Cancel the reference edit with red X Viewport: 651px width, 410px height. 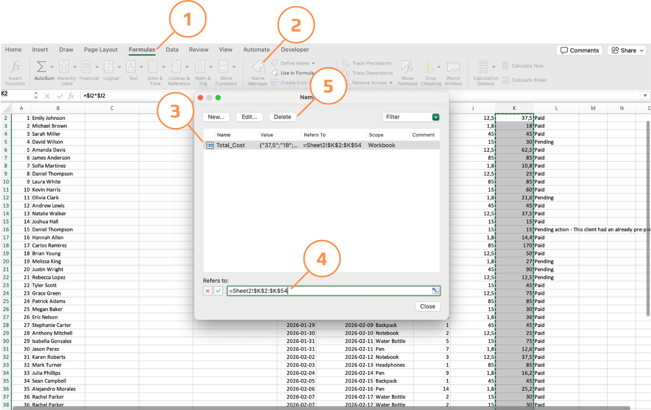[x=207, y=291]
